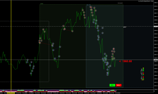The image size is (158, 94).
Task: Click the 1957.75 price axis label
Action: click(156, 82)
